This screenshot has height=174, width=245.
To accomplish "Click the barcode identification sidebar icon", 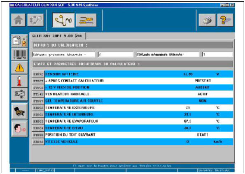I will point(19,54).
